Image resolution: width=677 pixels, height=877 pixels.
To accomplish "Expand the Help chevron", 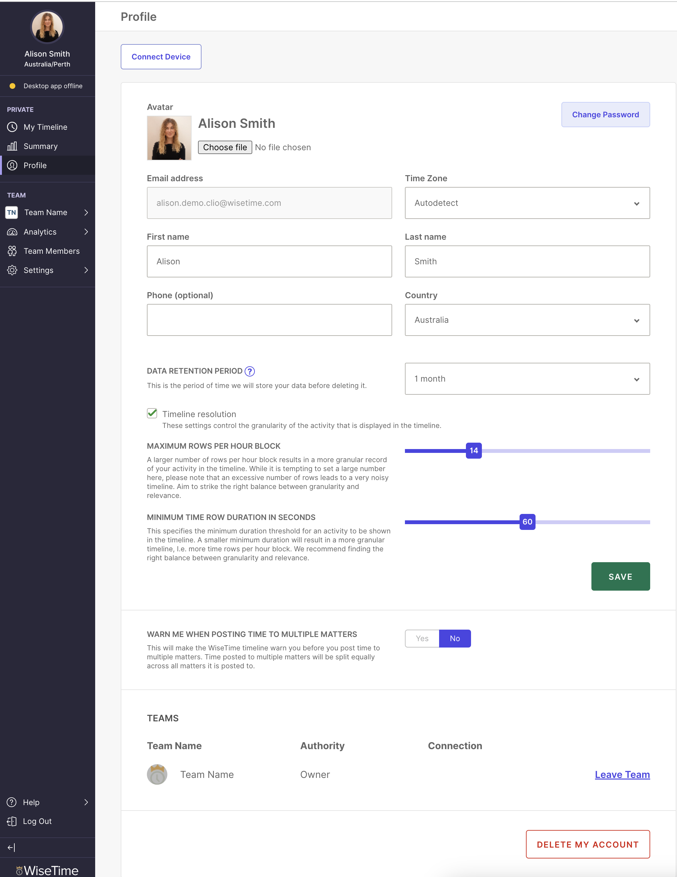I will click(86, 802).
